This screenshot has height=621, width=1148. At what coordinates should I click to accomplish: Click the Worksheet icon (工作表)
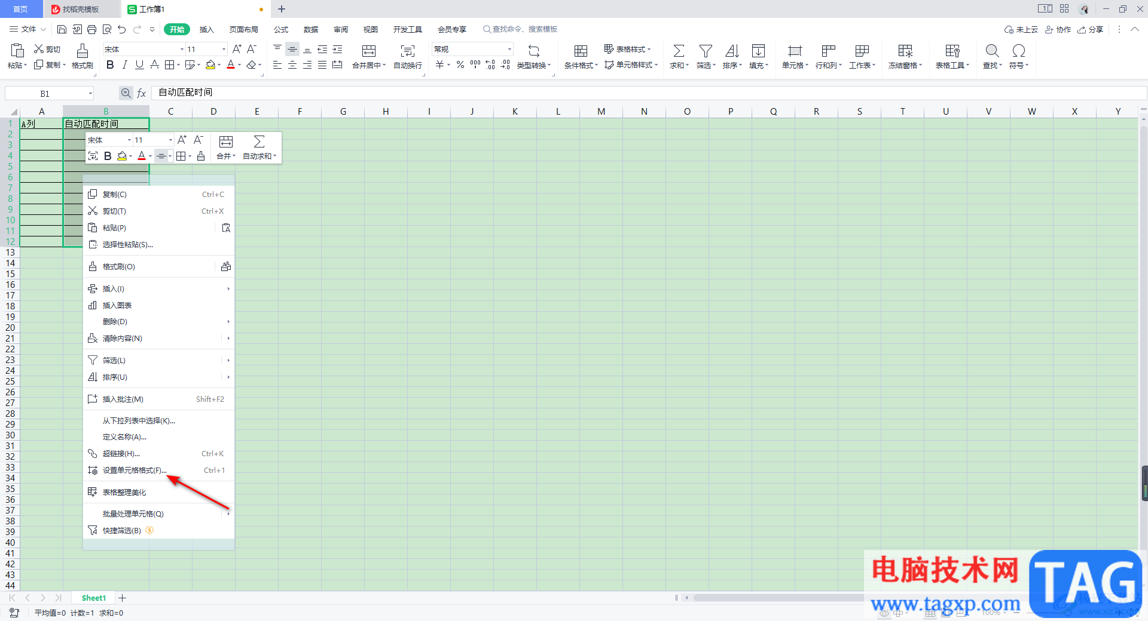(862, 51)
